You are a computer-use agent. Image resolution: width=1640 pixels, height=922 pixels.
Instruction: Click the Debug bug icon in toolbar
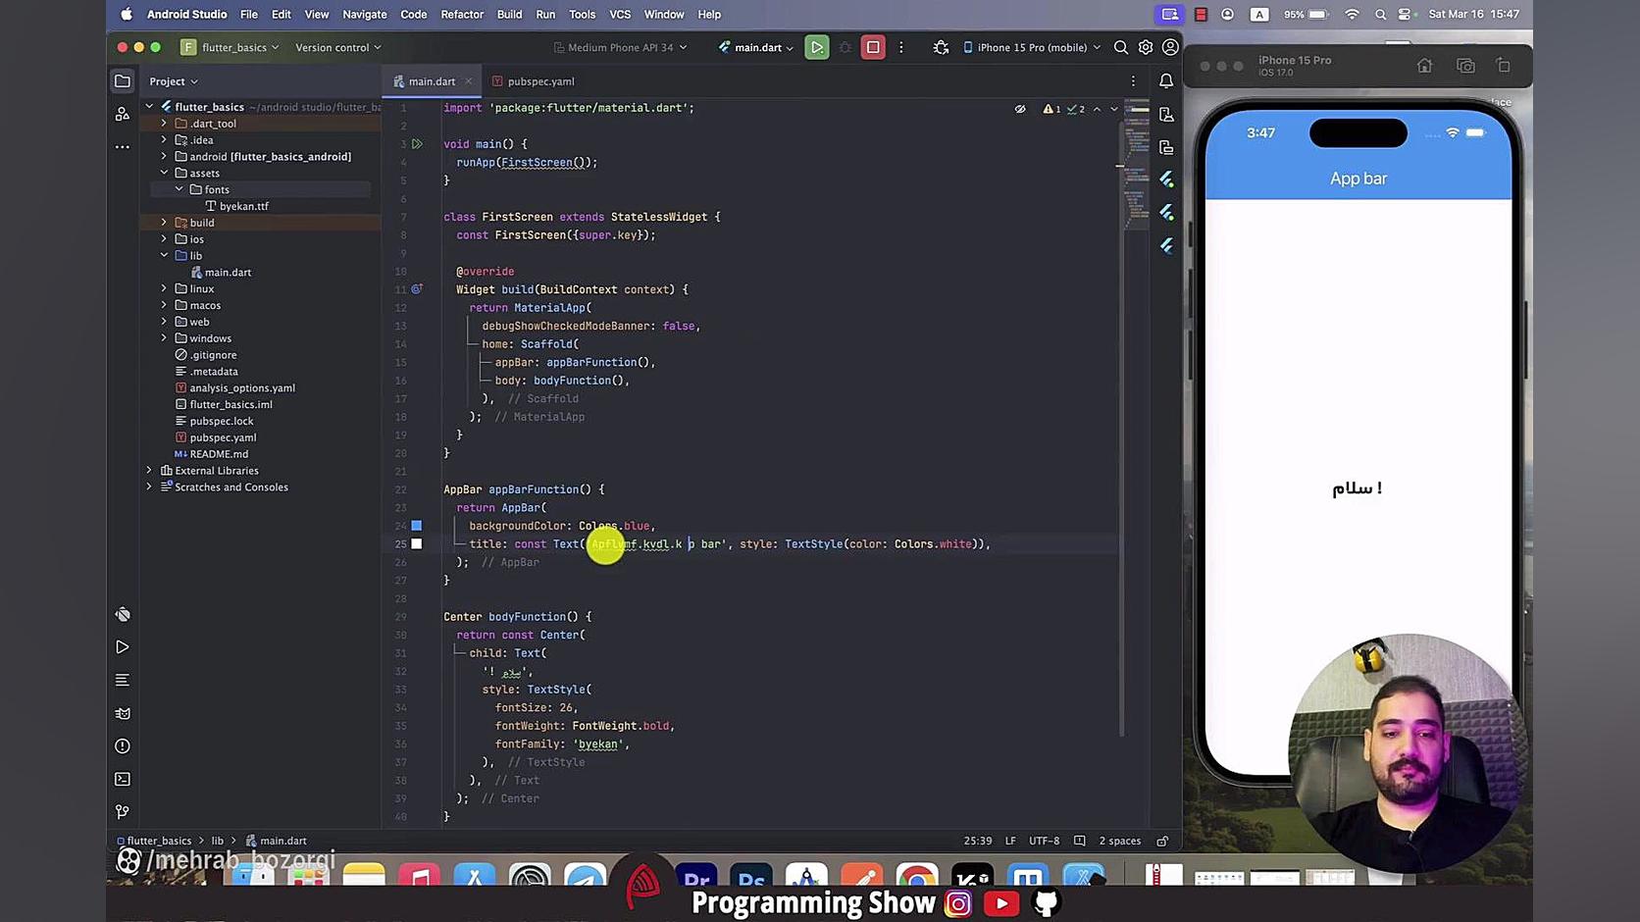coord(941,47)
